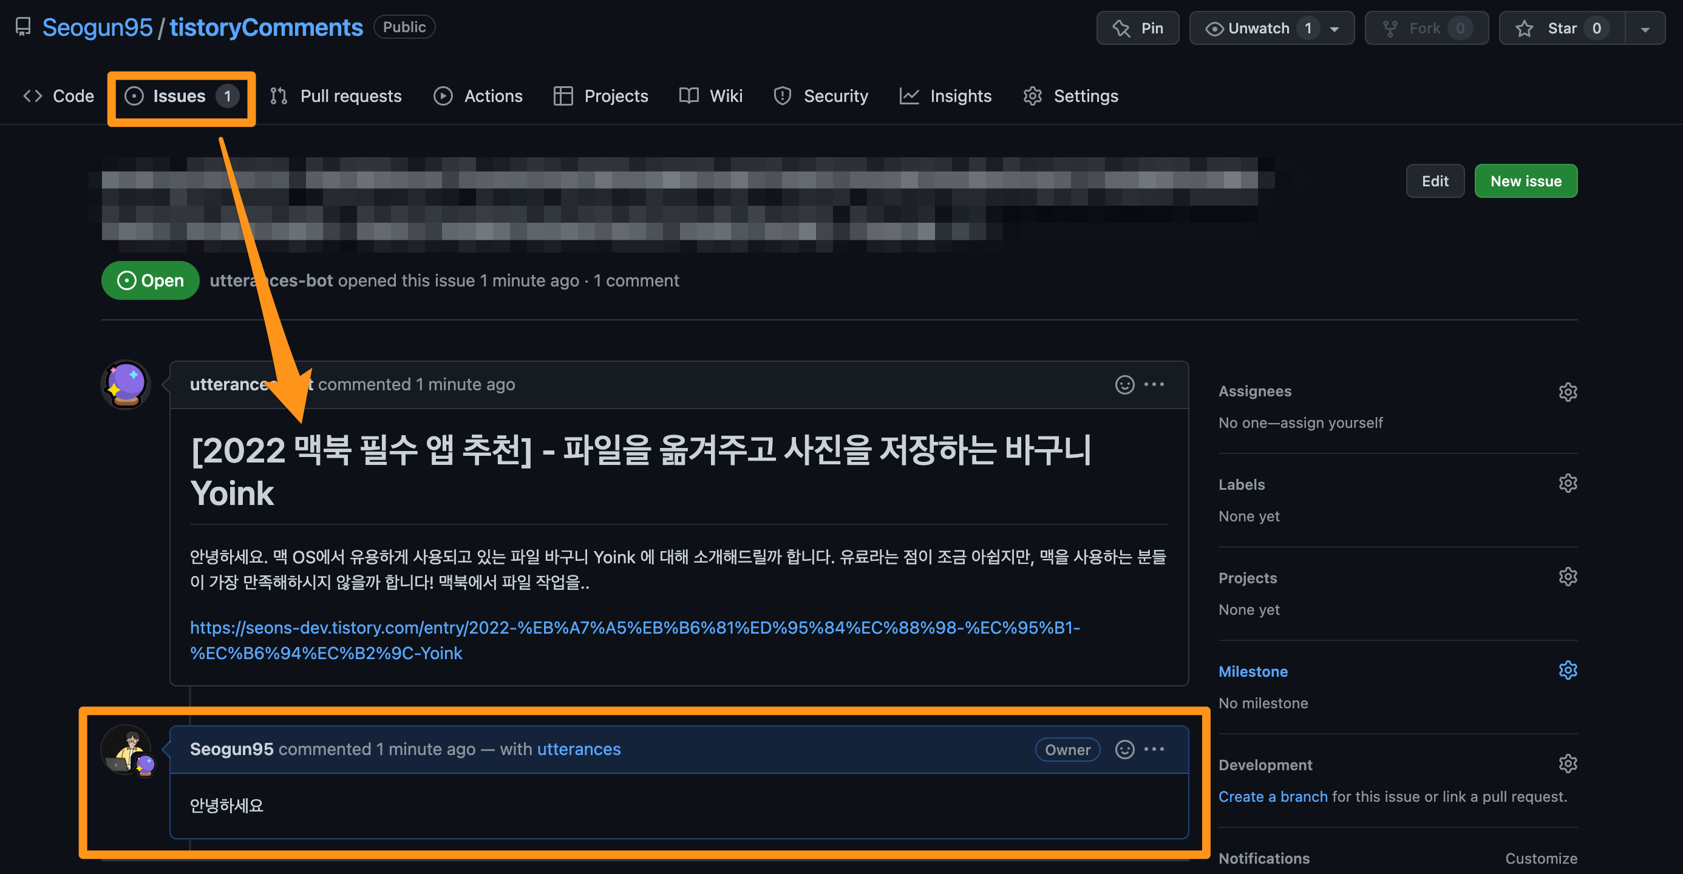
Task: Click the '1 comment' text
Action: [636, 280]
